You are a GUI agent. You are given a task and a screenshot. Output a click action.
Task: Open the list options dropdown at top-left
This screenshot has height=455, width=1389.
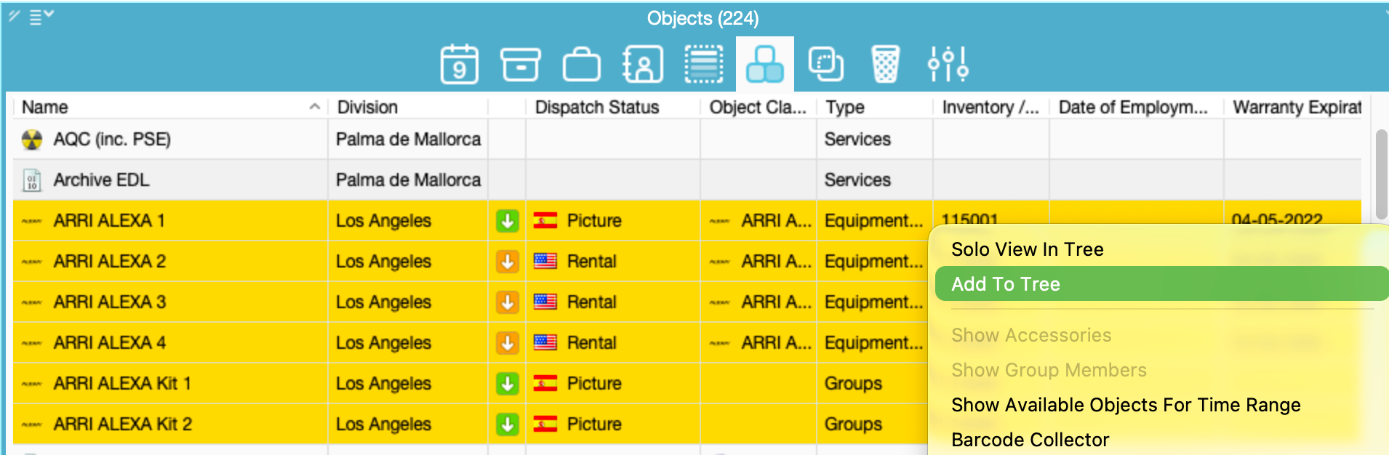coord(41,16)
